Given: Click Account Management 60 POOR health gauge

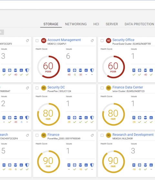Looking at the screenshot, I should (x=48, y=67).
